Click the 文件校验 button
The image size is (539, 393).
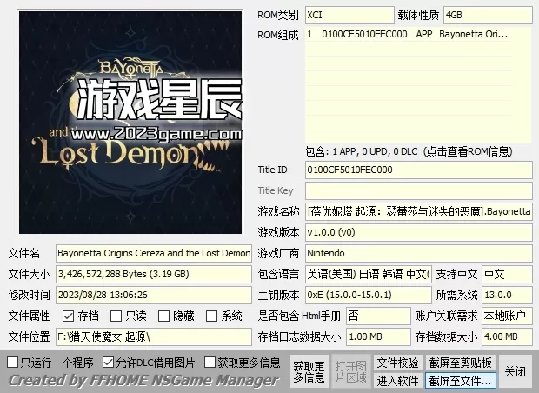coord(397,363)
